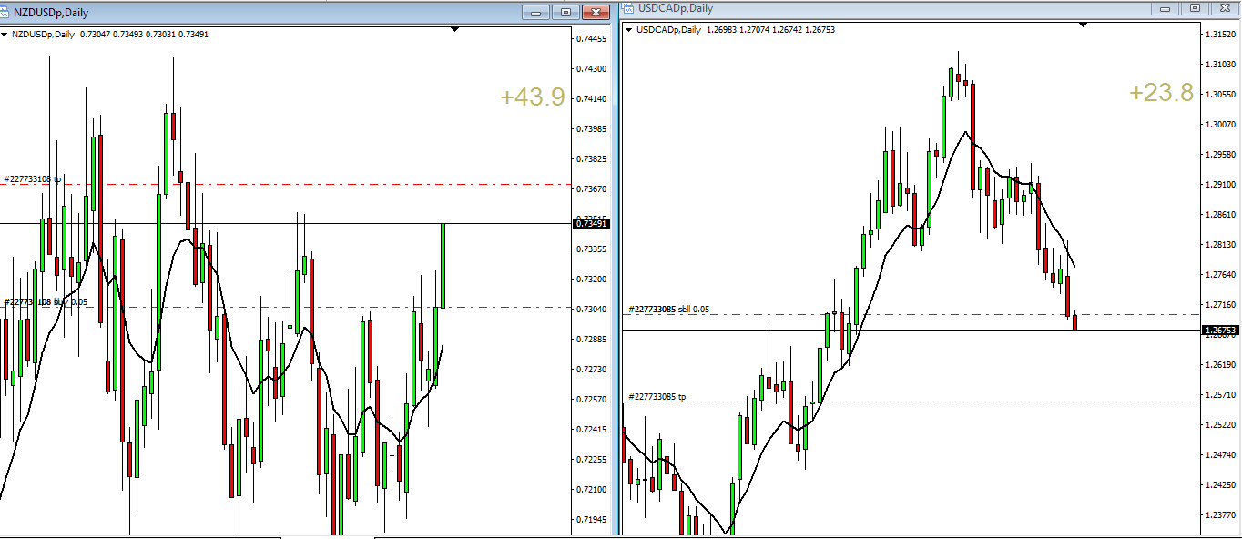Click the chart shift triangle in NZDUSDp chart
The height and width of the screenshot is (539, 1242).
point(455,30)
